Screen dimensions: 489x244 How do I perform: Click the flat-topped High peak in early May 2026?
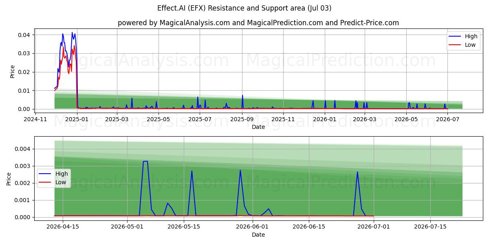(x=145, y=161)
